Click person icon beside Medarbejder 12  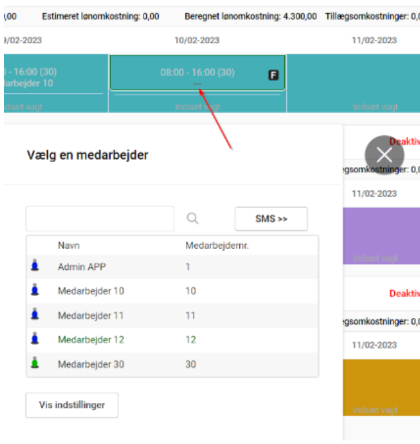pyautogui.click(x=35, y=339)
